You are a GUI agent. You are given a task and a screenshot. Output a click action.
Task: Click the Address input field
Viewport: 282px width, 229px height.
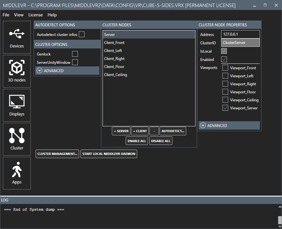click(240, 34)
